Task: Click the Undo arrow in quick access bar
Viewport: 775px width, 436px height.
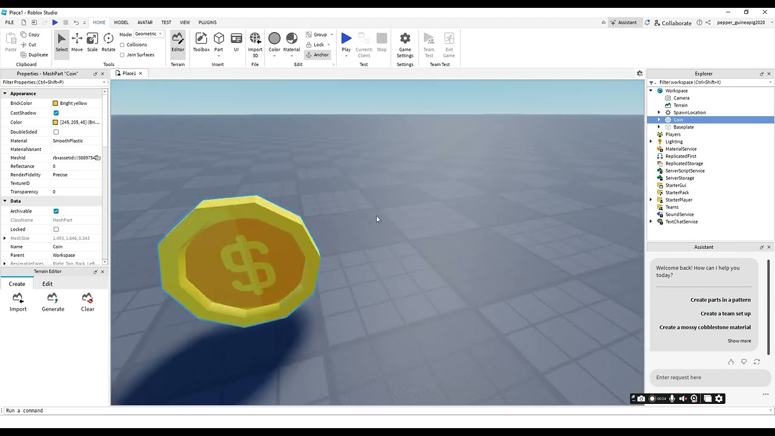Action: pyautogui.click(x=76, y=22)
